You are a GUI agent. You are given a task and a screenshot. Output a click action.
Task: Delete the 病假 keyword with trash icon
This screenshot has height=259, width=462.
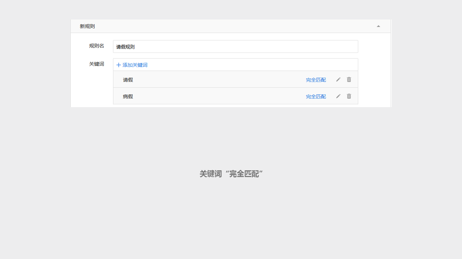(x=349, y=96)
